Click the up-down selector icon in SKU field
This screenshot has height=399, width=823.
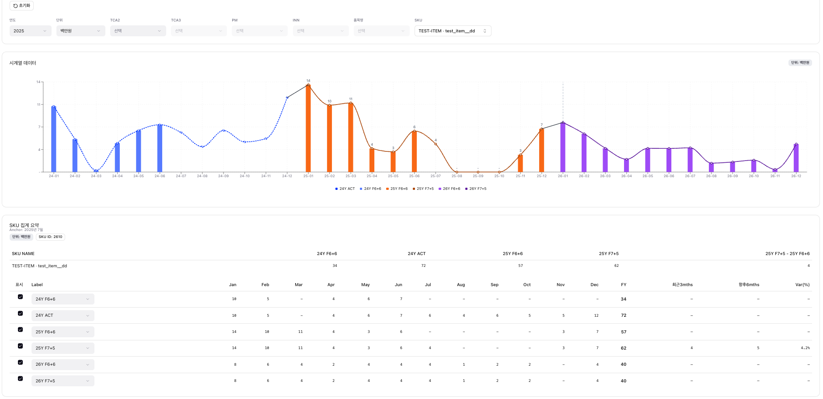(x=485, y=31)
